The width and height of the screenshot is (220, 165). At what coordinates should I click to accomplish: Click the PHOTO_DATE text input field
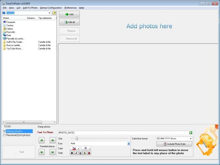point(123,132)
